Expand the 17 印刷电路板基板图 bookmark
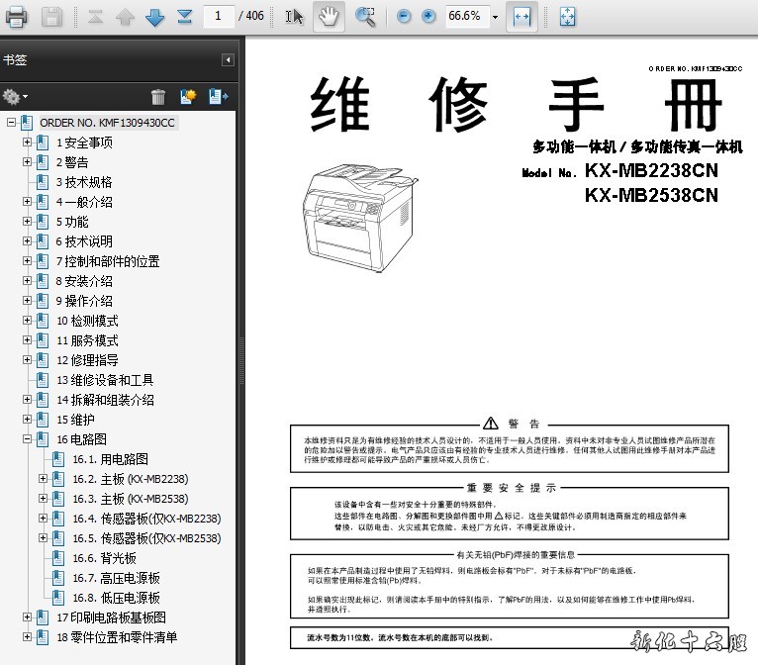This screenshot has height=665, width=758. coord(27,617)
